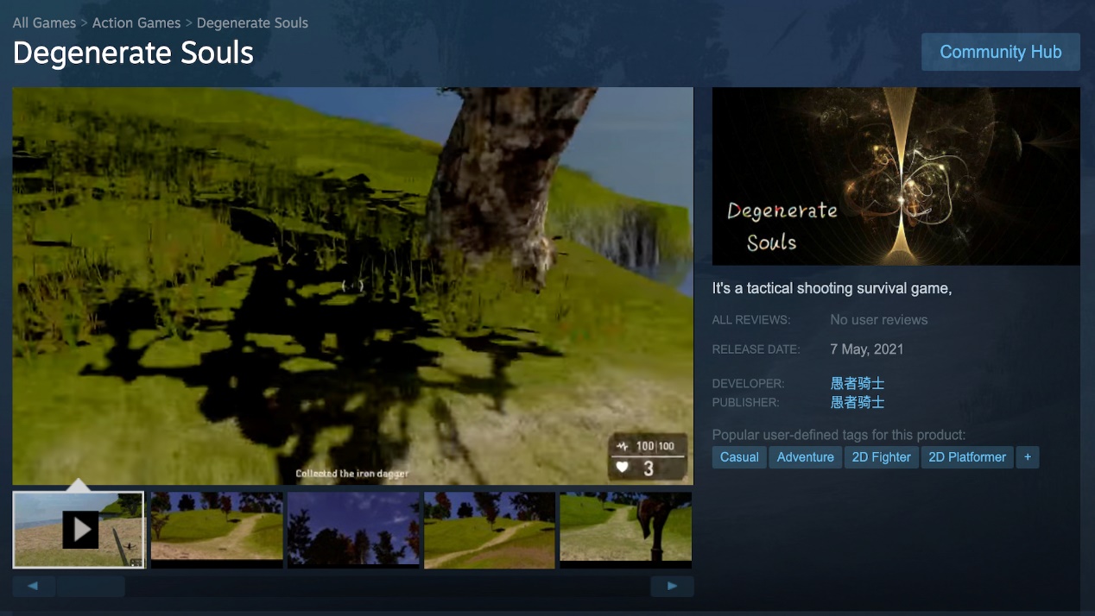Open the publisher 愚者骑士 link
The image size is (1095, 616).
click(x=858, y=402)
